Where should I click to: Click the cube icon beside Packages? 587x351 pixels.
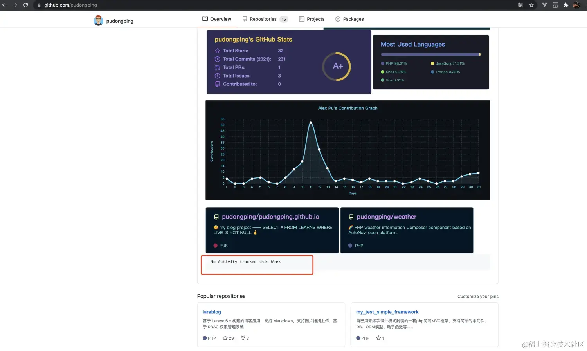point(338,19)
